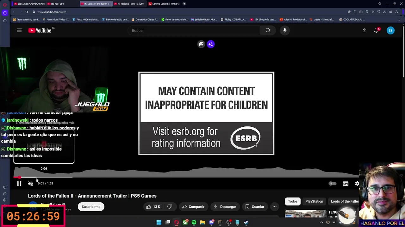Unmute the video volume
The width and height of the screenshot is (405, 227).
tap(30, 183)
